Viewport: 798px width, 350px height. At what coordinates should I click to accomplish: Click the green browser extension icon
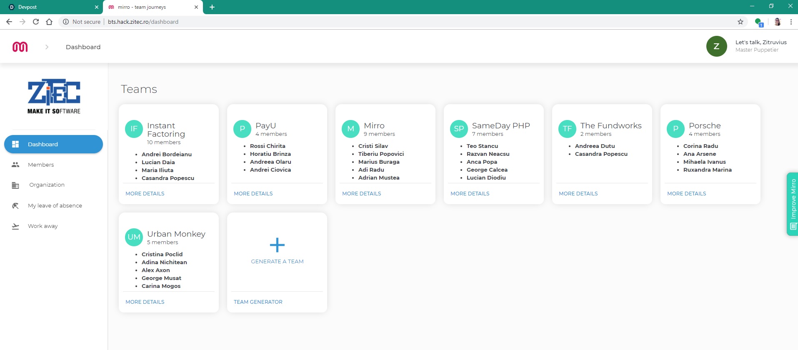click(759, 22)
